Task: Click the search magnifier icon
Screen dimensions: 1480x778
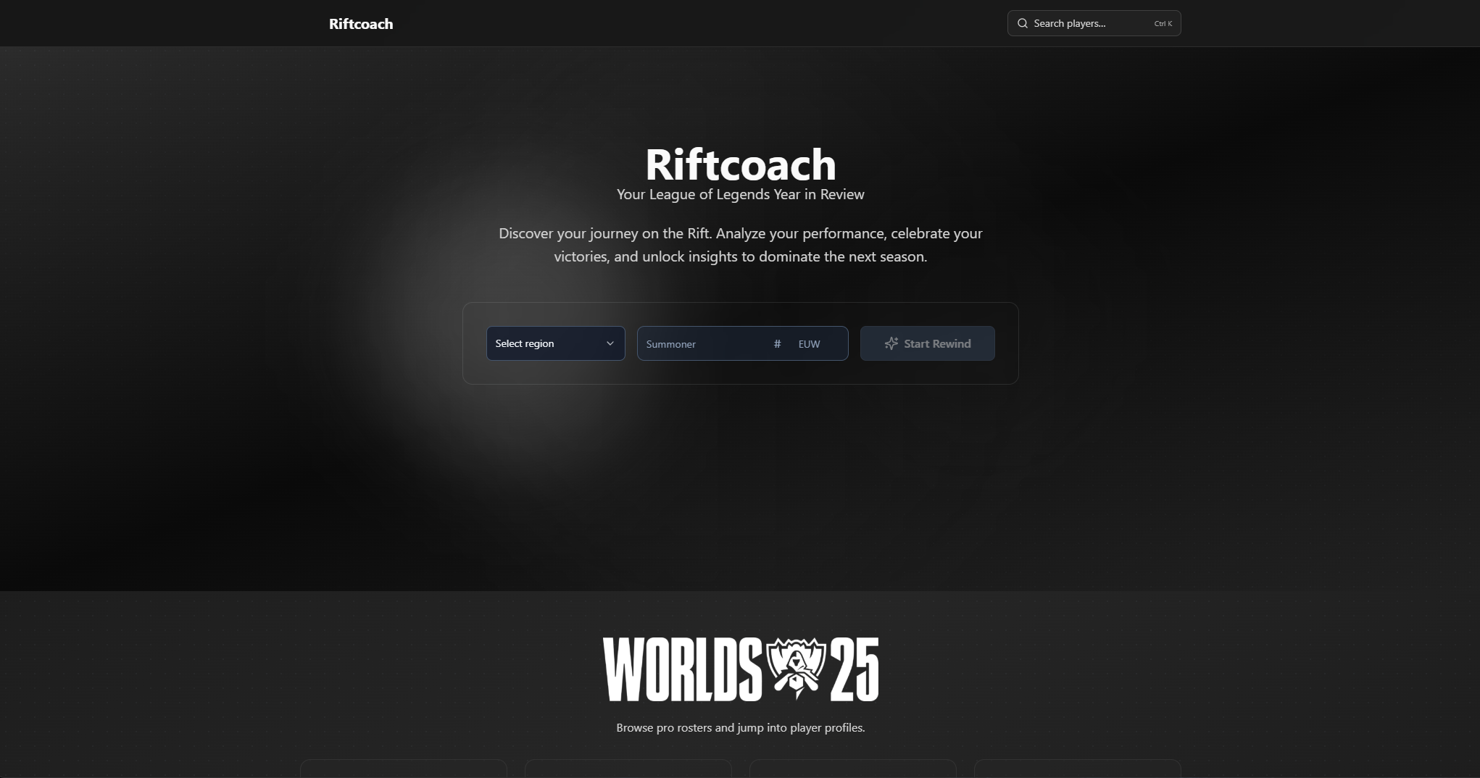Action: [1022, 23]
